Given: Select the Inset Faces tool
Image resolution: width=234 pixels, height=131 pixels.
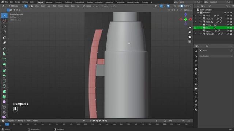Looking at the screenshot, I should tap(4, 71).
